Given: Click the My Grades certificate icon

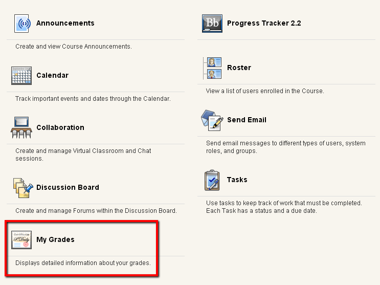Looking at the screenshot, I should click(x=21, y=240).
